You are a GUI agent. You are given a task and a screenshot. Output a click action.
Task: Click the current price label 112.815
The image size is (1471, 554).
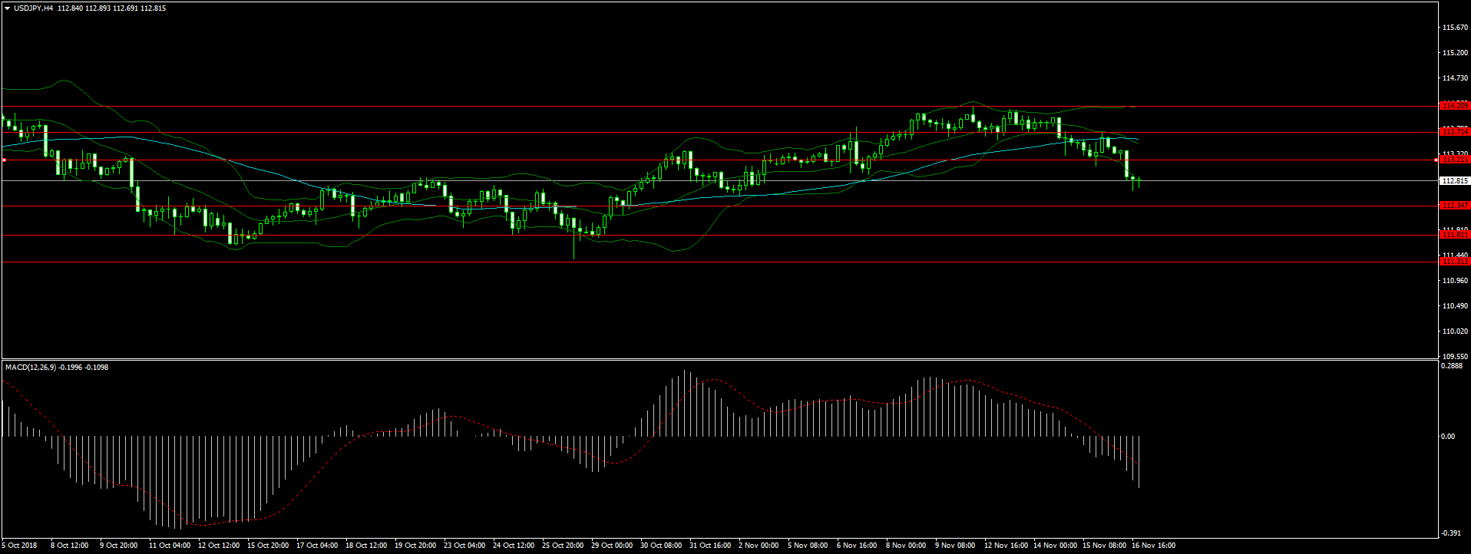click(1455, 181)
